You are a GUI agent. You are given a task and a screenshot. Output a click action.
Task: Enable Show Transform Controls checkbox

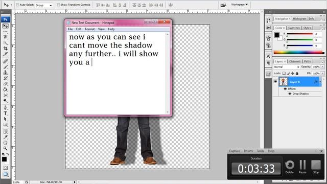click(58, 5)
